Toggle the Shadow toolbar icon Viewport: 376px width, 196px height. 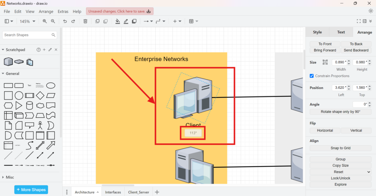134,21
